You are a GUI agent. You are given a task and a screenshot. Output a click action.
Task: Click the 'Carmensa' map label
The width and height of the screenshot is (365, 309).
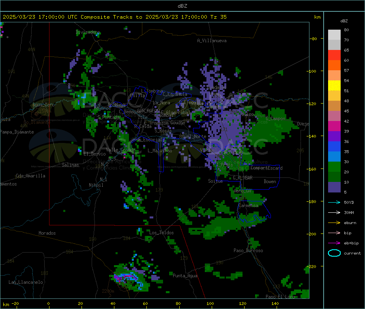coord(248,205)
